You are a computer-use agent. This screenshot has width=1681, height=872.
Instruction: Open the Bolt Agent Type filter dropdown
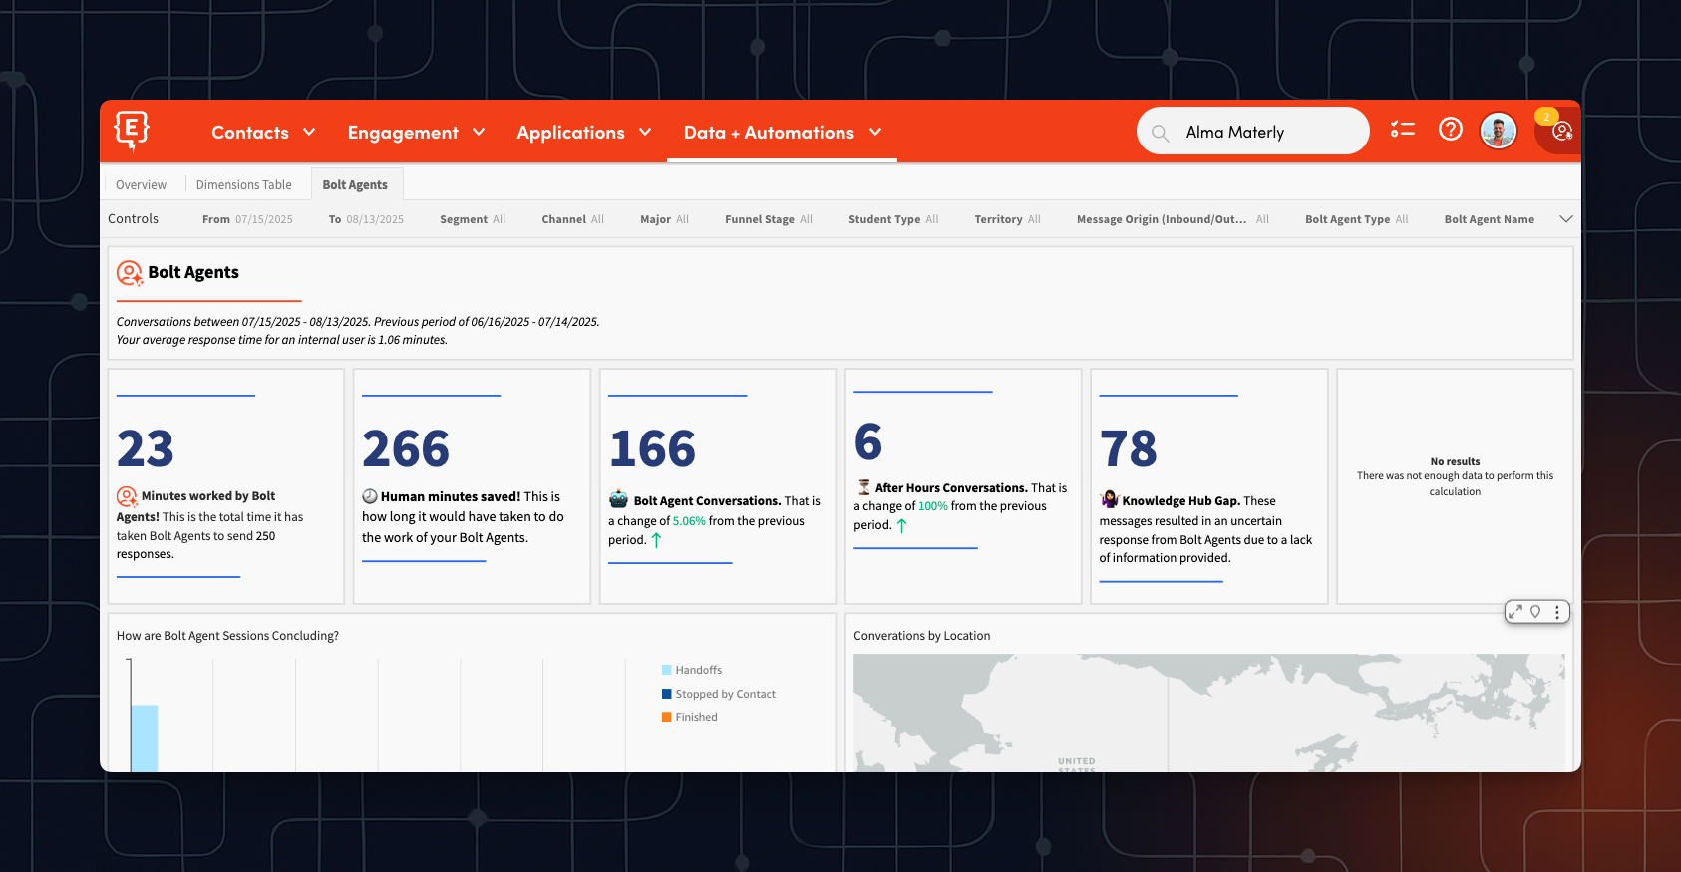tap(1356, 219)
